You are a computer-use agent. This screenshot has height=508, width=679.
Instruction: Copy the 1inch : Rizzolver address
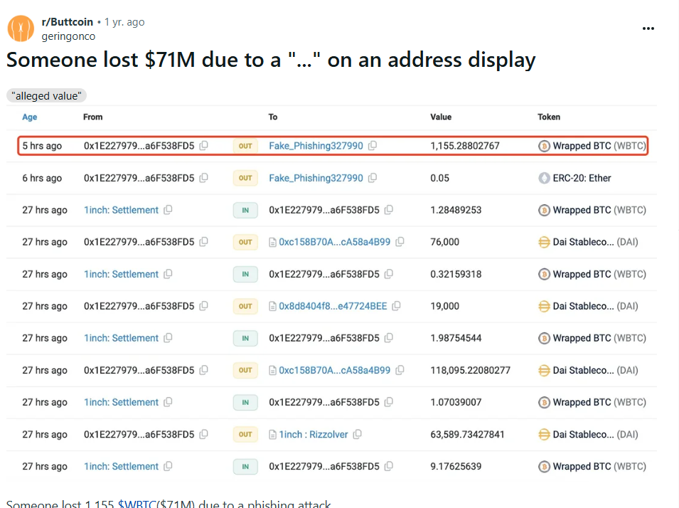click(x=357, y=434)
